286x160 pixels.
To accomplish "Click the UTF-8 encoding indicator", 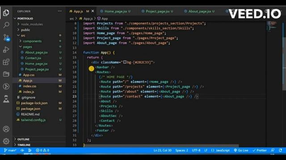I will tap(196, 150).
